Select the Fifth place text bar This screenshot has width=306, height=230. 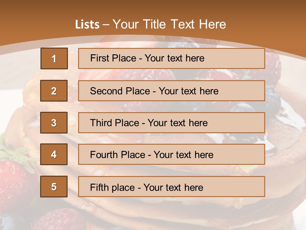[171, 187]
